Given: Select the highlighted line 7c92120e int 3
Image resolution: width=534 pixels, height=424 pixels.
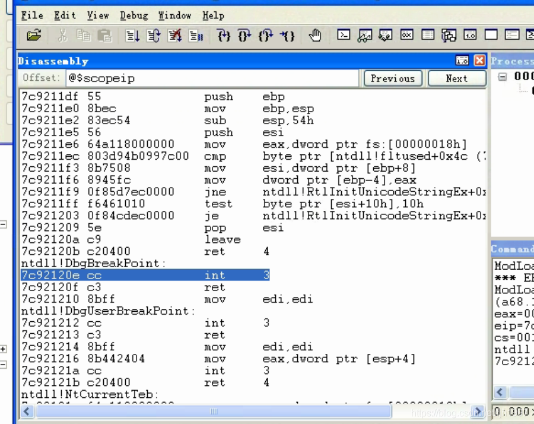Looking at the screenshot, I should [x=145, y=275].
